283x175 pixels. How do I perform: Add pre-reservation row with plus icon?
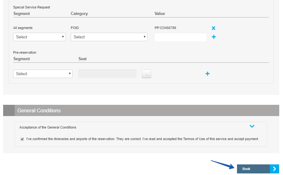tap(207, 74)
